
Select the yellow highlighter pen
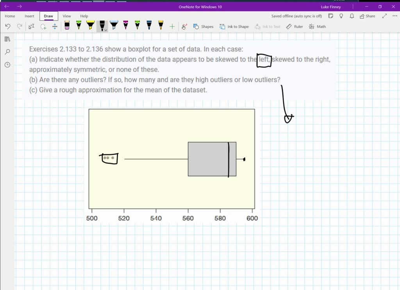[90, 26]
